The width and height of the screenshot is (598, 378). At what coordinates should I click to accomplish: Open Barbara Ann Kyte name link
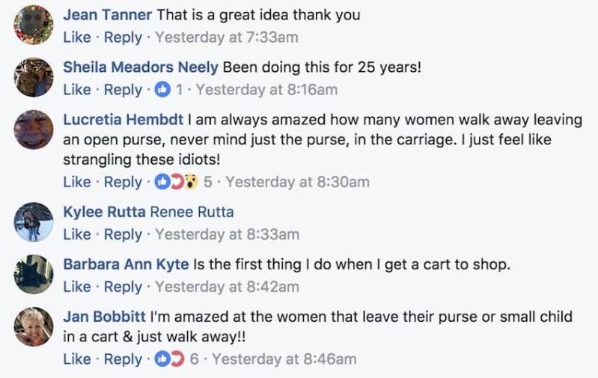coord(126,265)
